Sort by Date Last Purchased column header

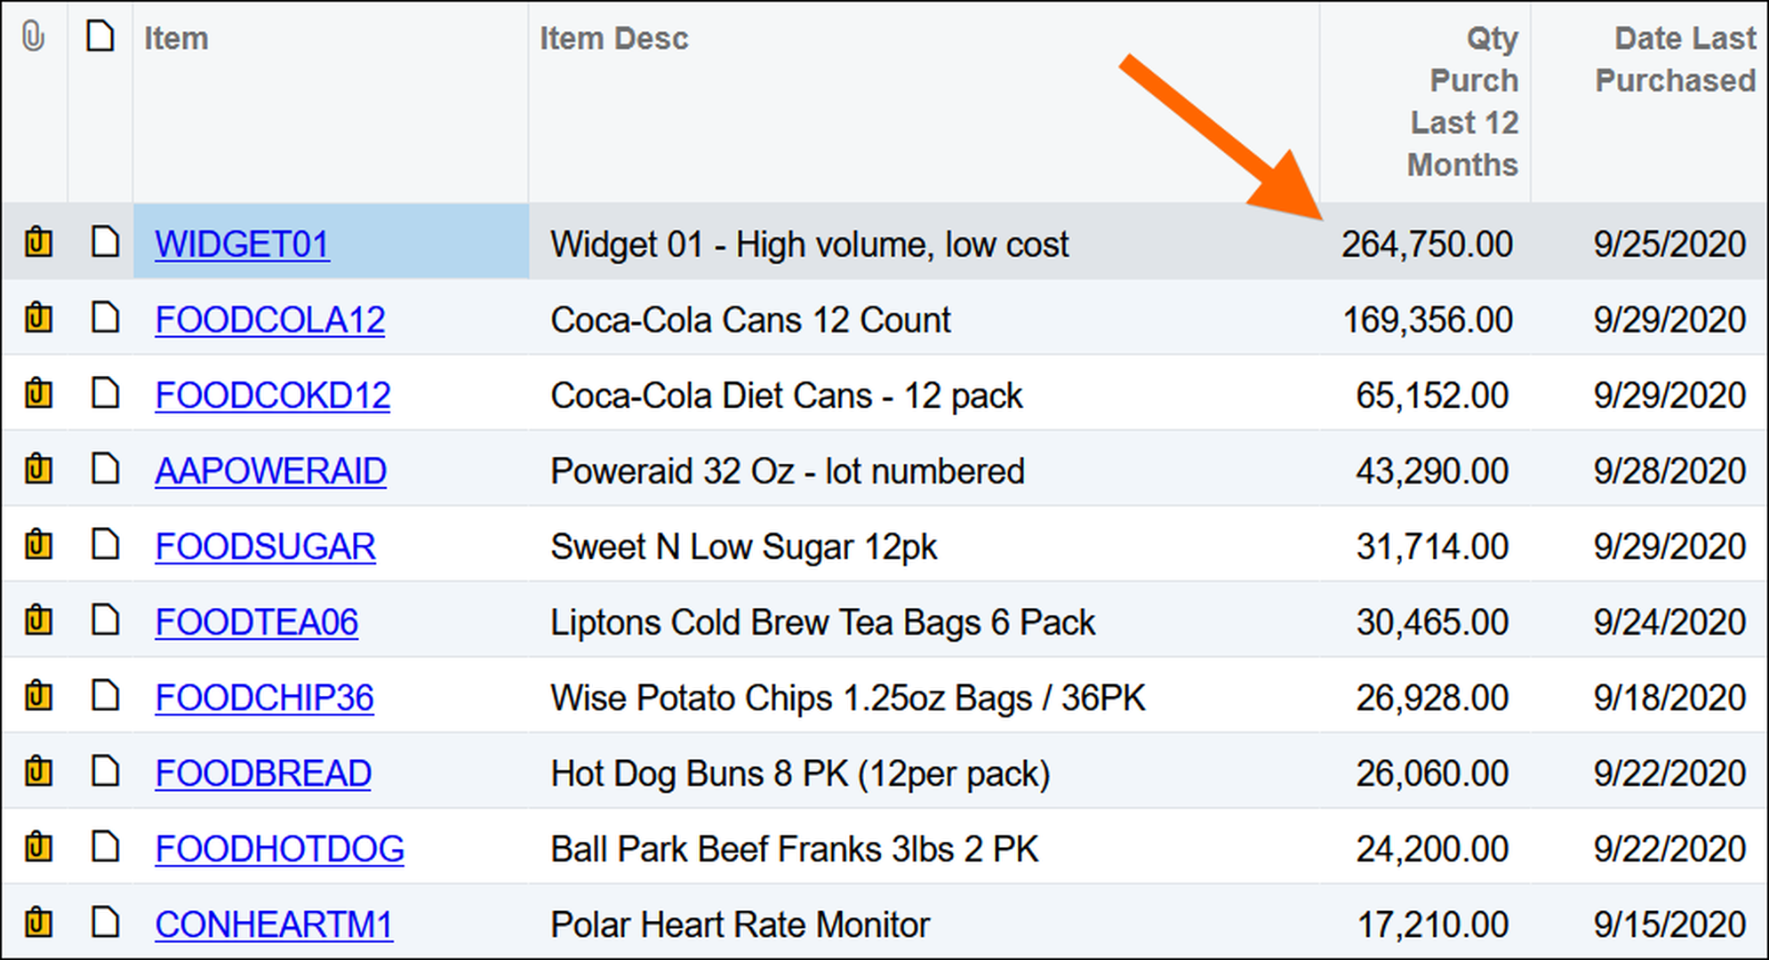click(1676, 60)
